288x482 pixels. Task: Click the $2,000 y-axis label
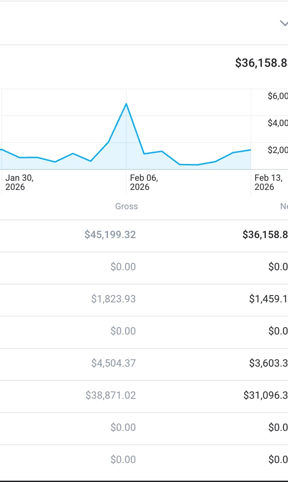[x=277, y=150]
